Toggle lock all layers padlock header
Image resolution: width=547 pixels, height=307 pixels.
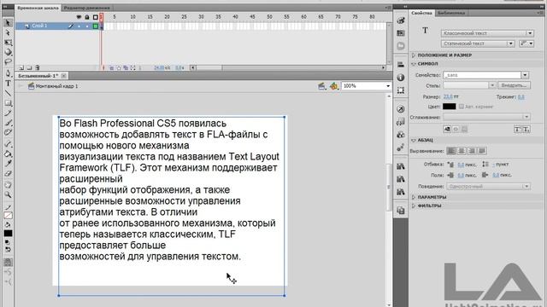pyautogui.click(x=87, y=17)
